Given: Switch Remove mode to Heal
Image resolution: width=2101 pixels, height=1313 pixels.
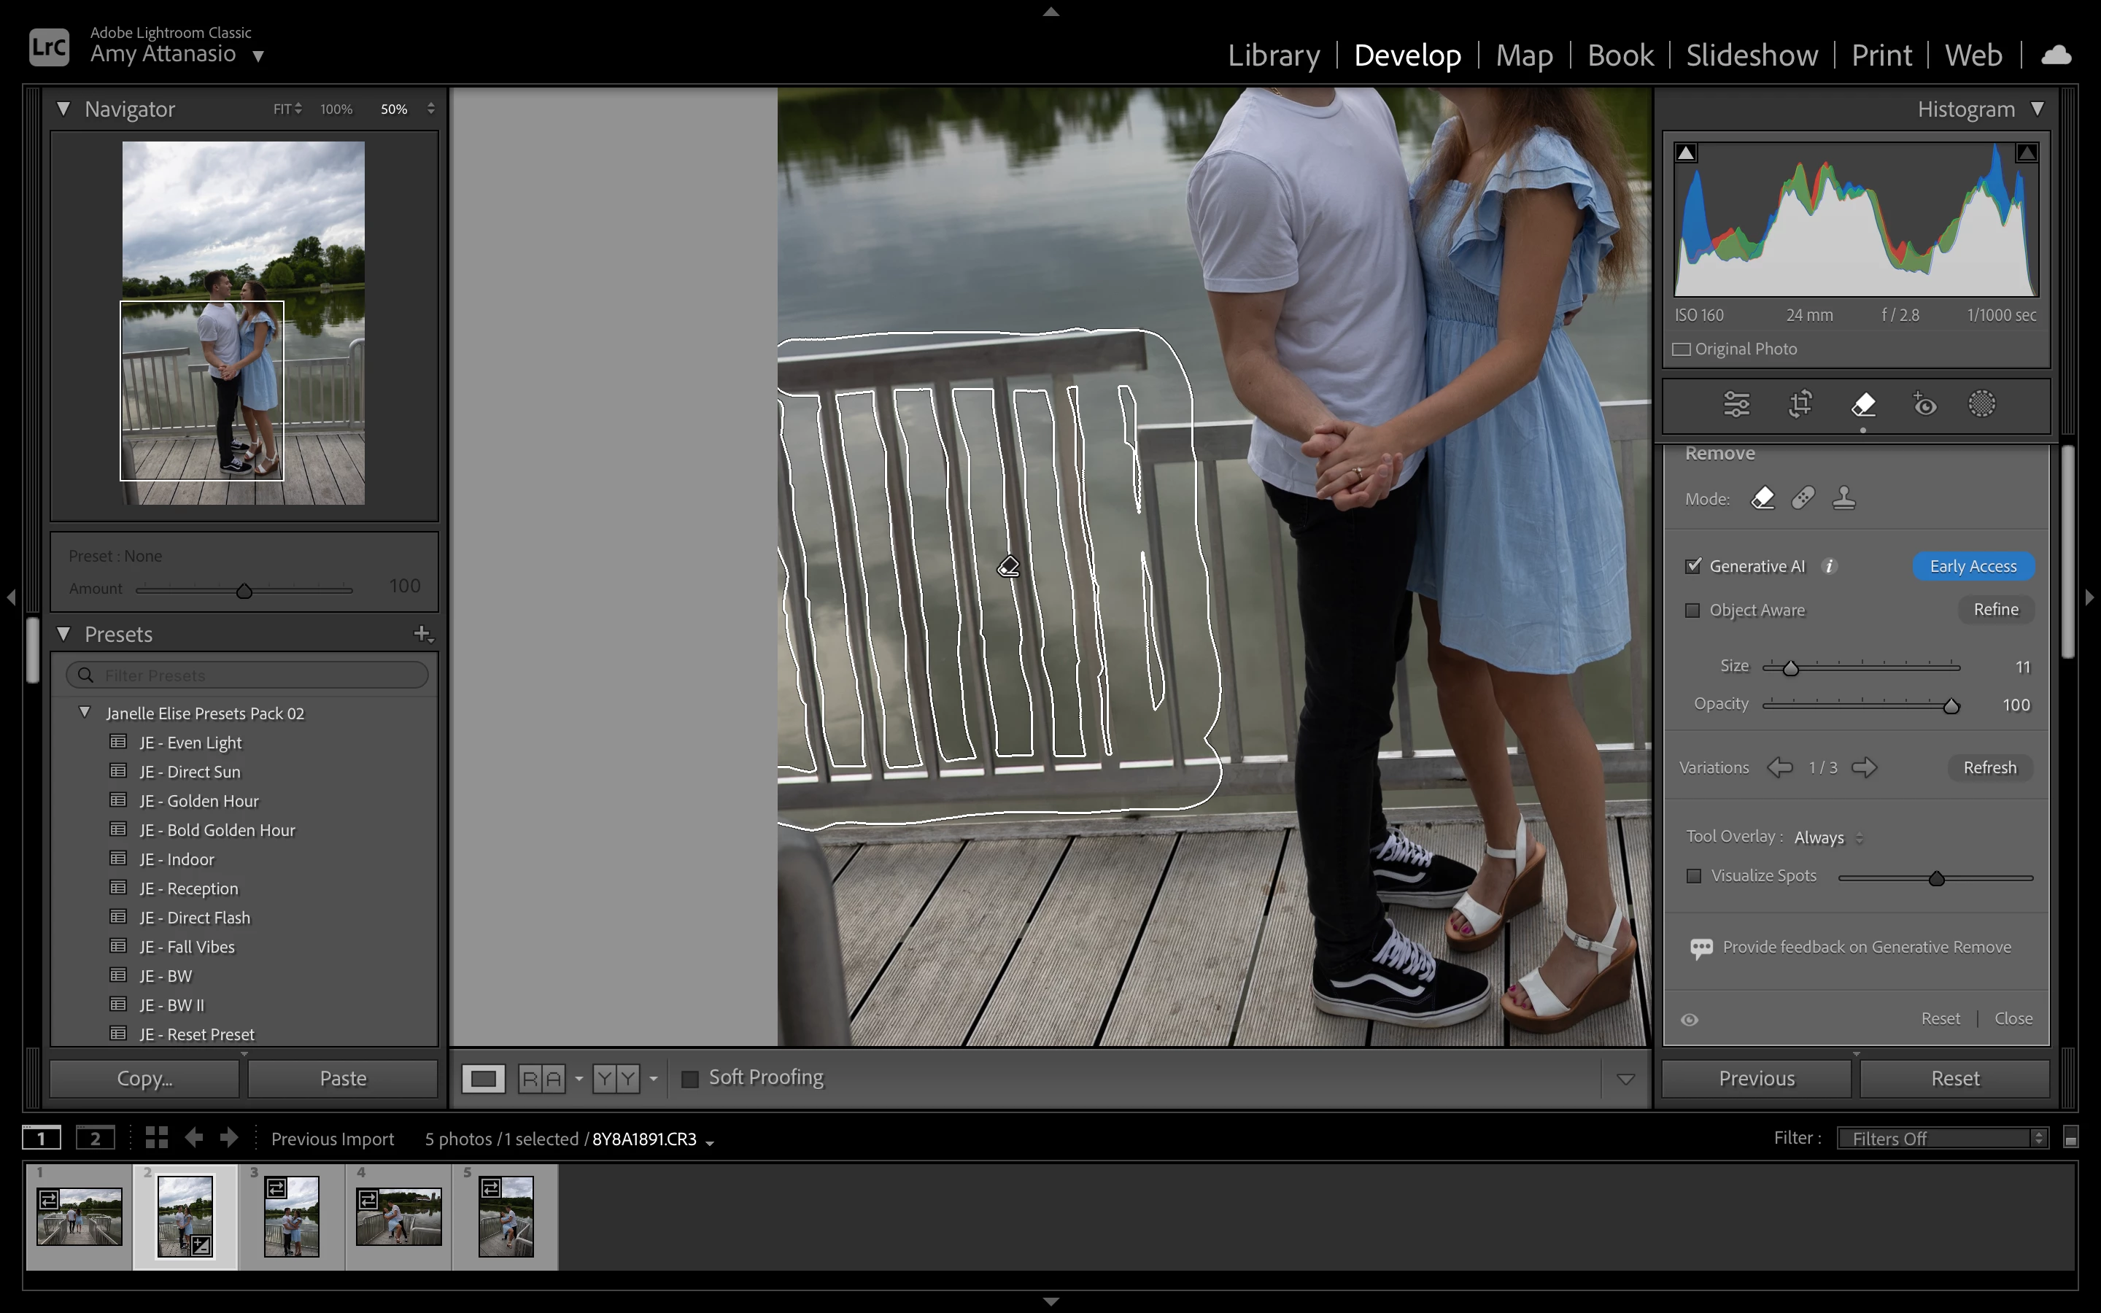Looking at the screenshot, I should coord(1803,498).
